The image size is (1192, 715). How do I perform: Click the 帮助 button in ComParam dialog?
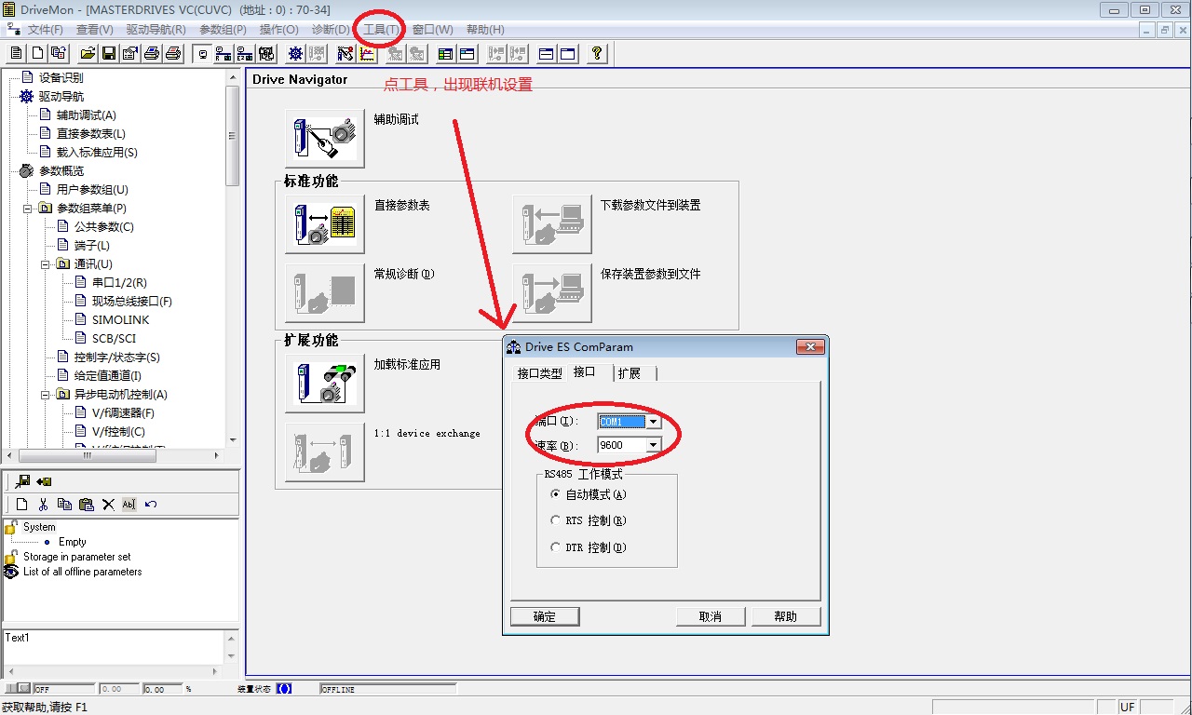(786, 616)
